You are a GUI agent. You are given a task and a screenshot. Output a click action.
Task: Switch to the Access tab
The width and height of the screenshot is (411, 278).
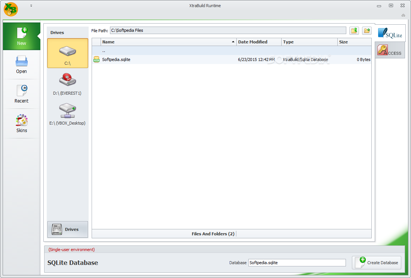390,50
